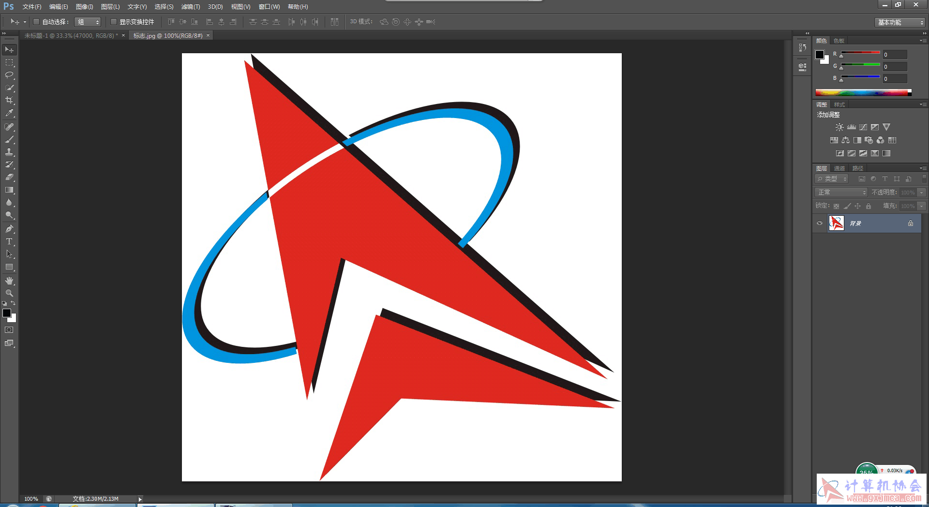The image size is (929, 507).
Task: Switch to the 通道 tab
Action: pyautogui.click(x=839, y=168)
